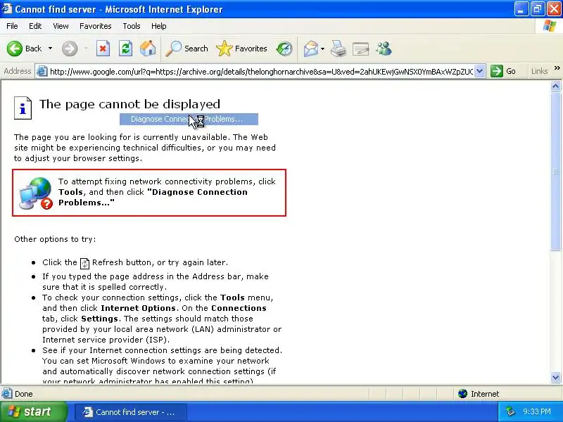Click the green Go button
Viewport: 563px width, 422px height.
pyautogui.click(x=503, y=71)
